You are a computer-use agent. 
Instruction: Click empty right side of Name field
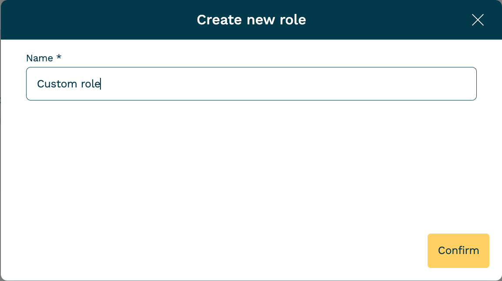(x=348, y=84)
